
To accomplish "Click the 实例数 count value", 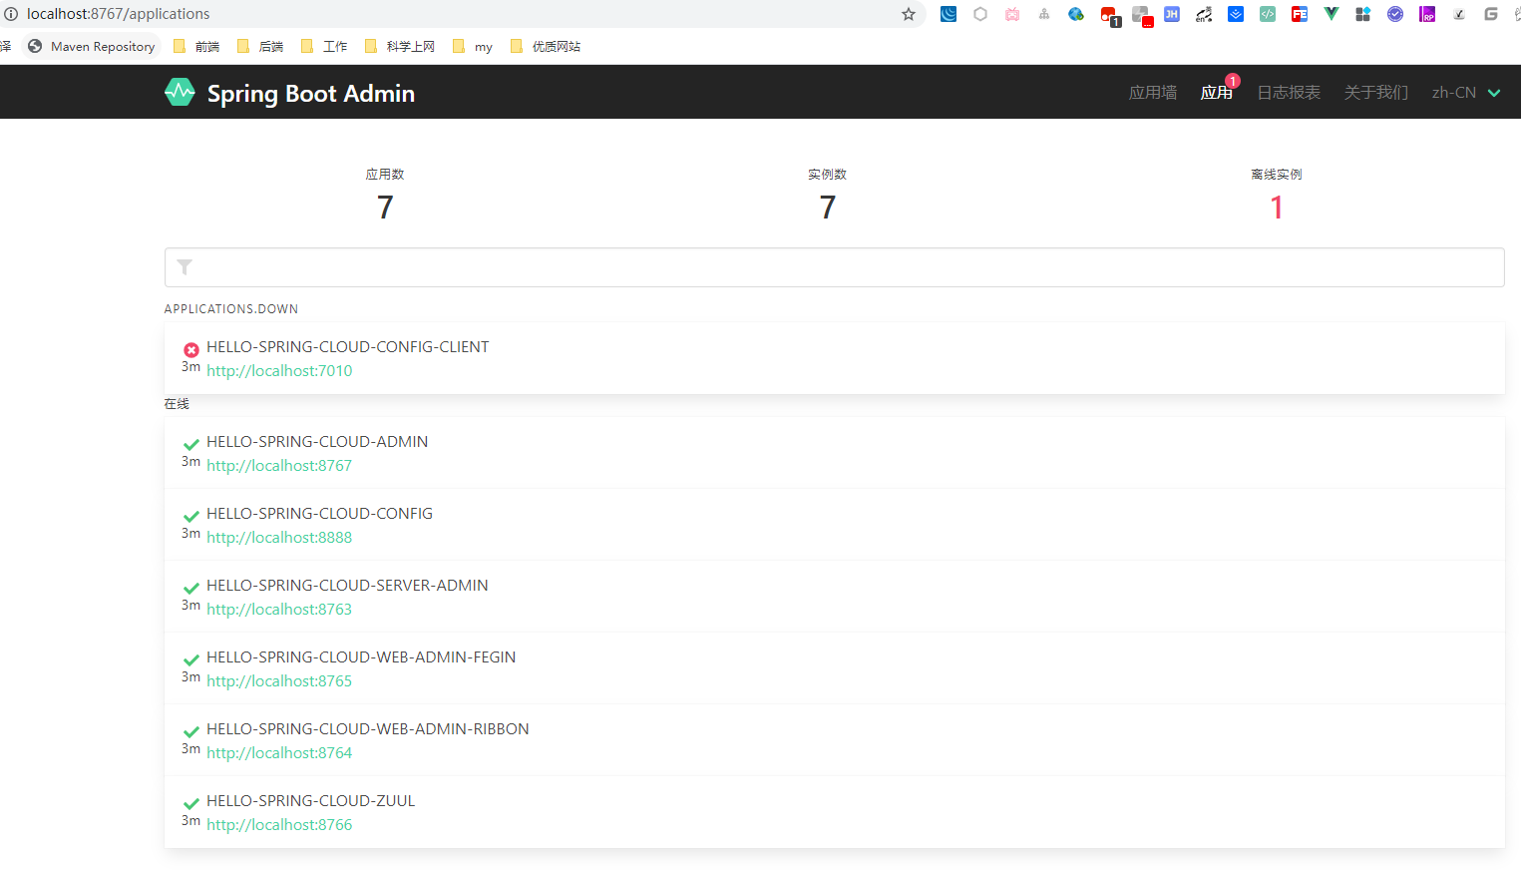I will [828, 208].
